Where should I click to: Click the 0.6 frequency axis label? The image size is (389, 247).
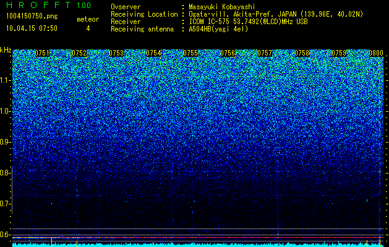(x=4, y=235)
